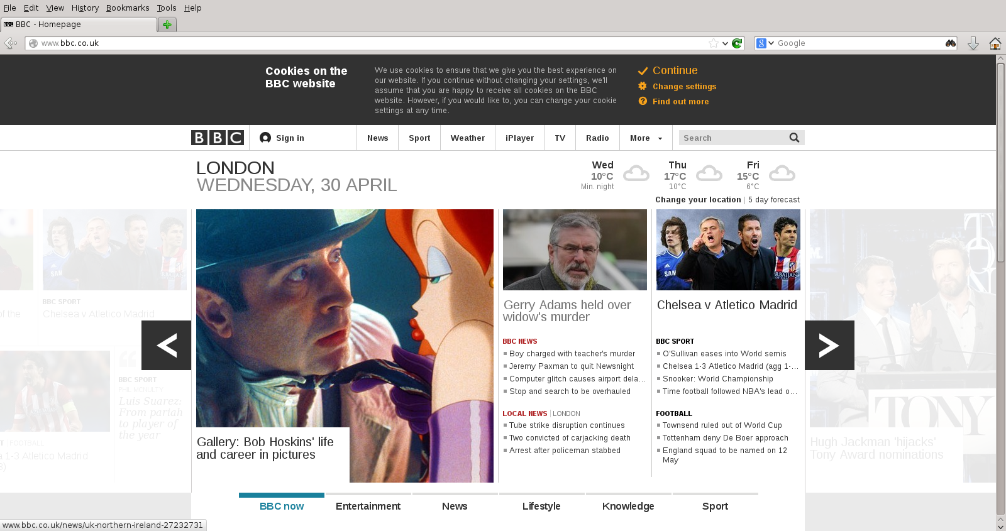Select the BBC now tab

click(282, 506)
